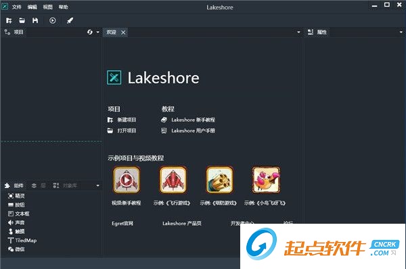This screenshot has height=269, width=406.
Task: Open the flying bird game example thumbnail
Action: 266,180
